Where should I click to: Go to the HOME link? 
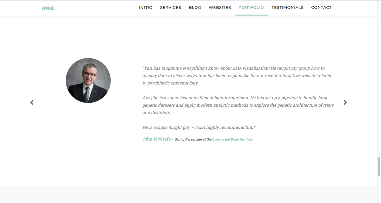[x=48, y=8]
